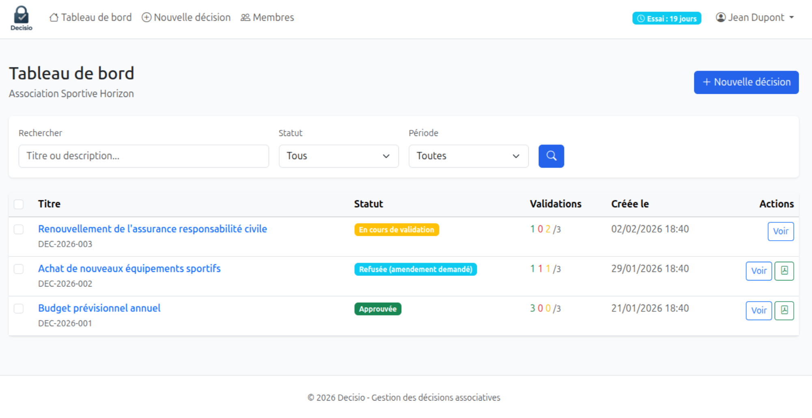The image size is (812, 418).
Task: Click the user avatar icon beside Jean Dupont
Action: click(720, 17)
